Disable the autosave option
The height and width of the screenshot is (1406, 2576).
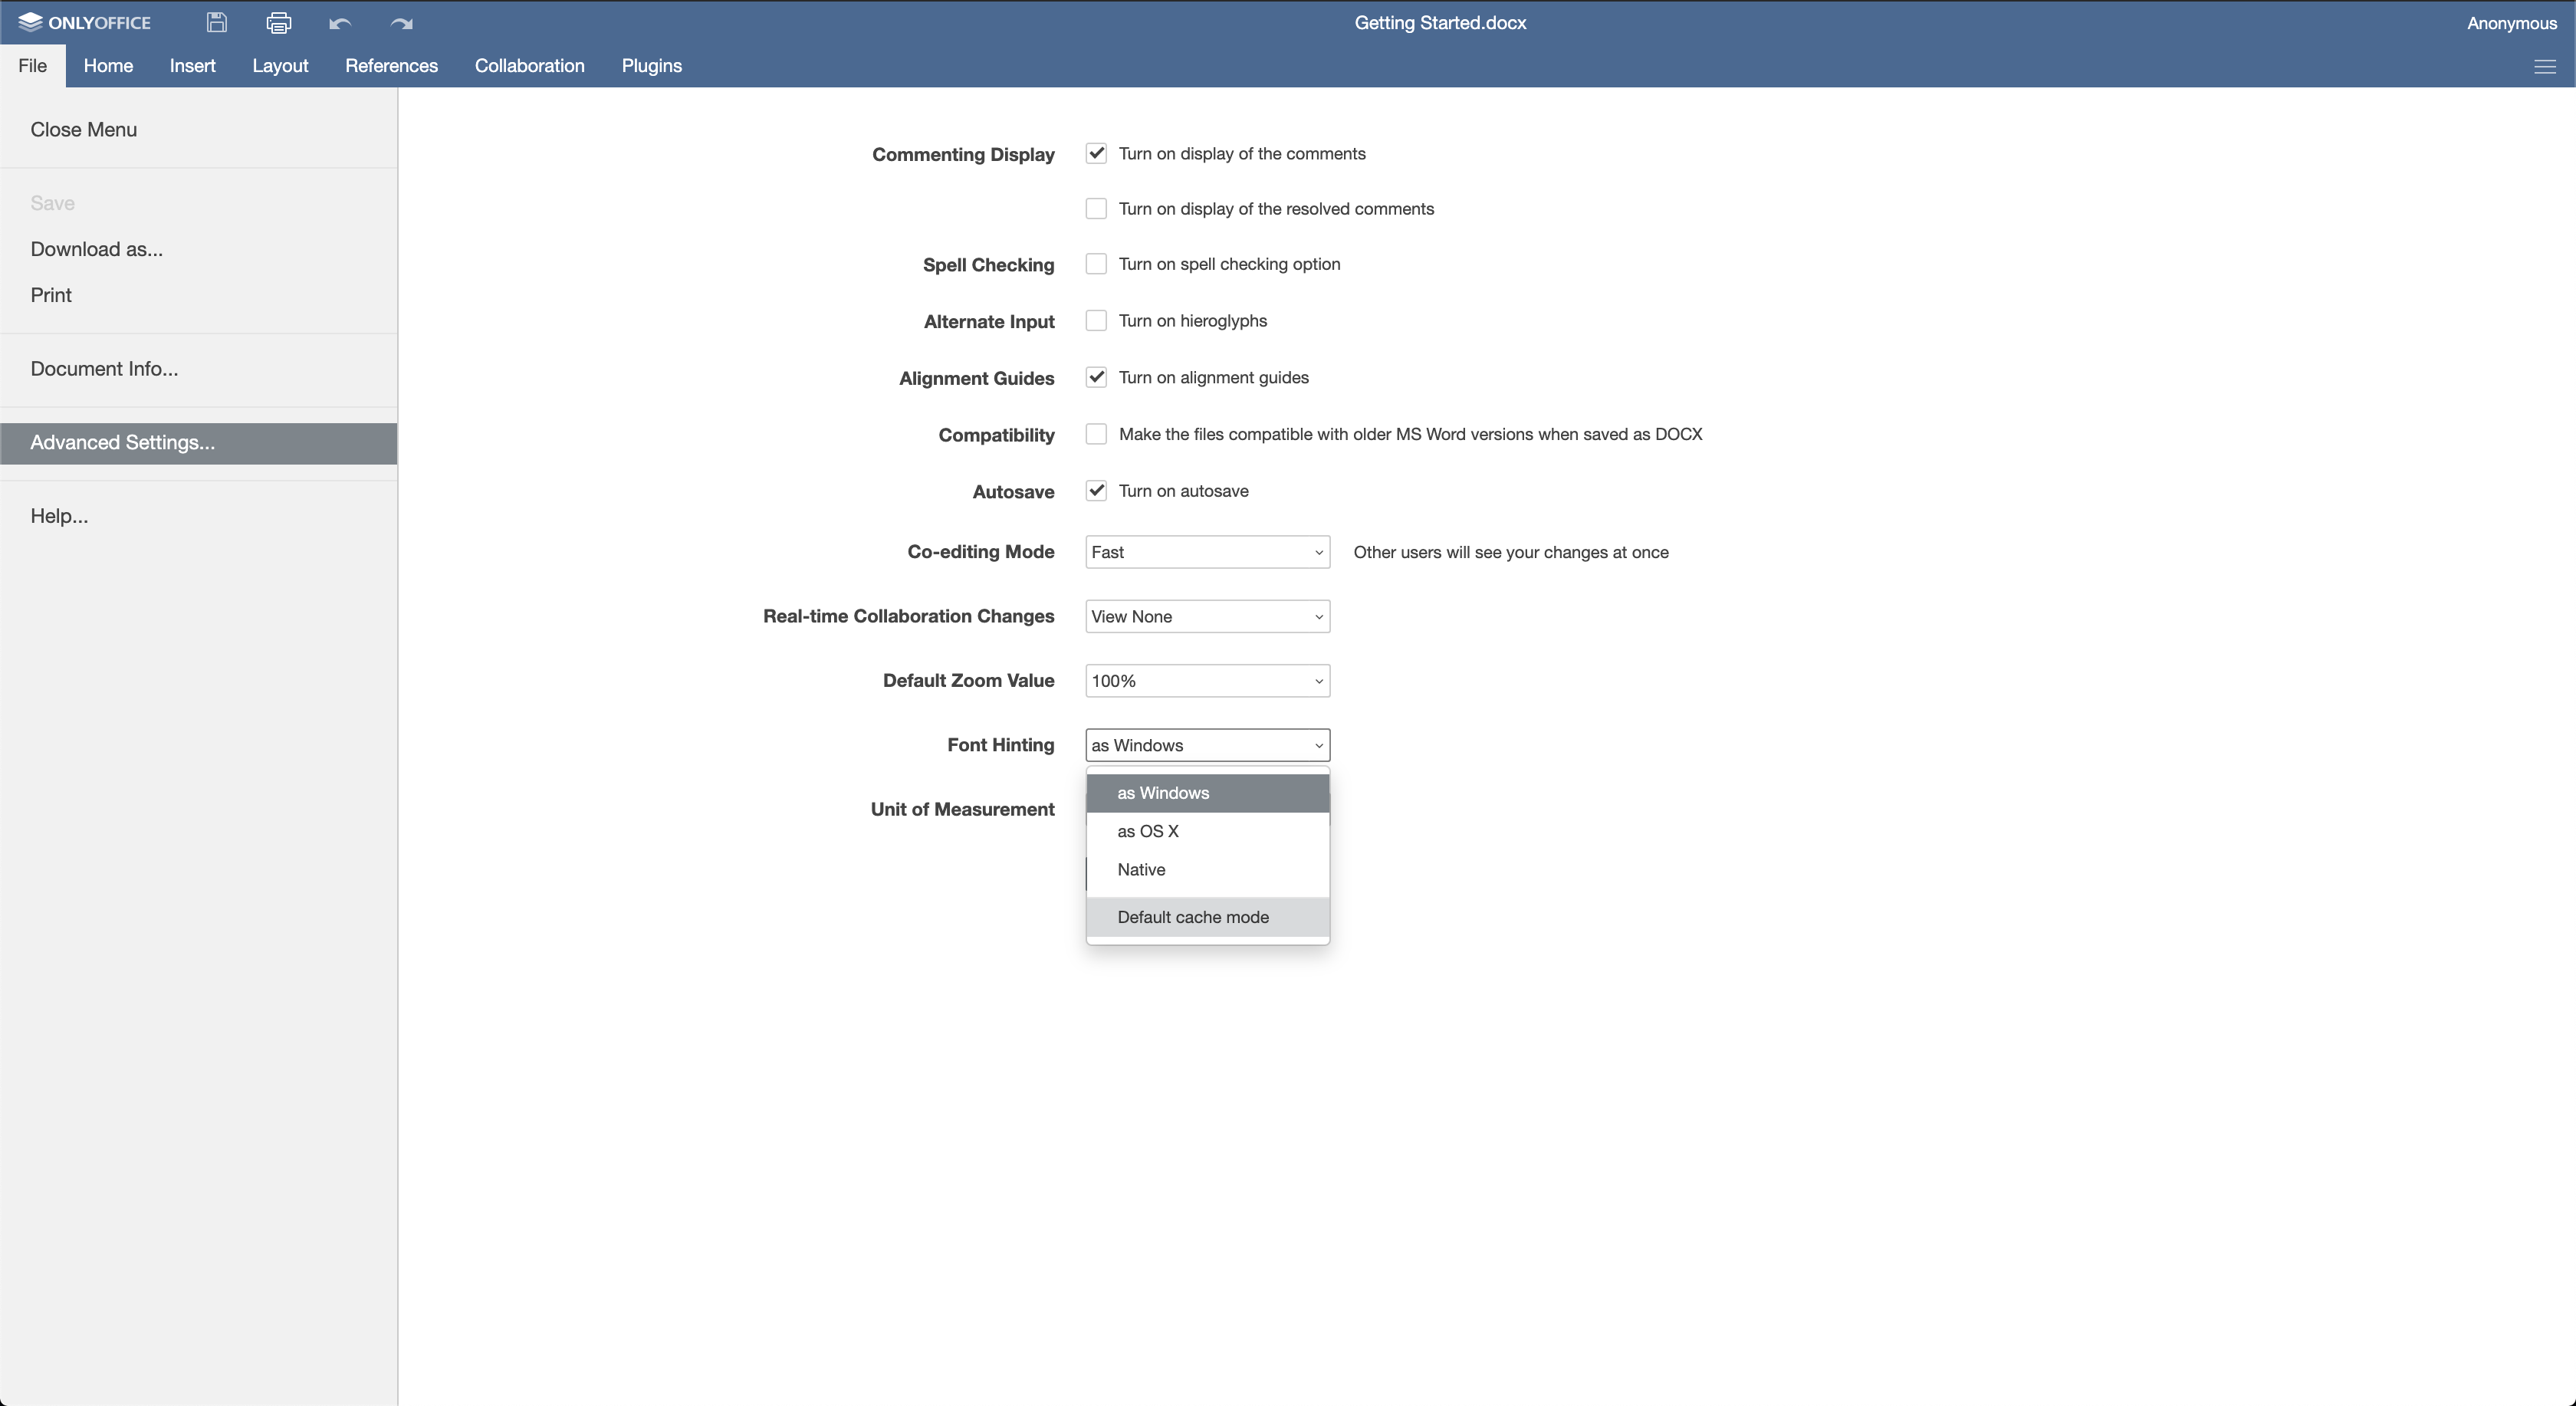tap(1096, 490)
